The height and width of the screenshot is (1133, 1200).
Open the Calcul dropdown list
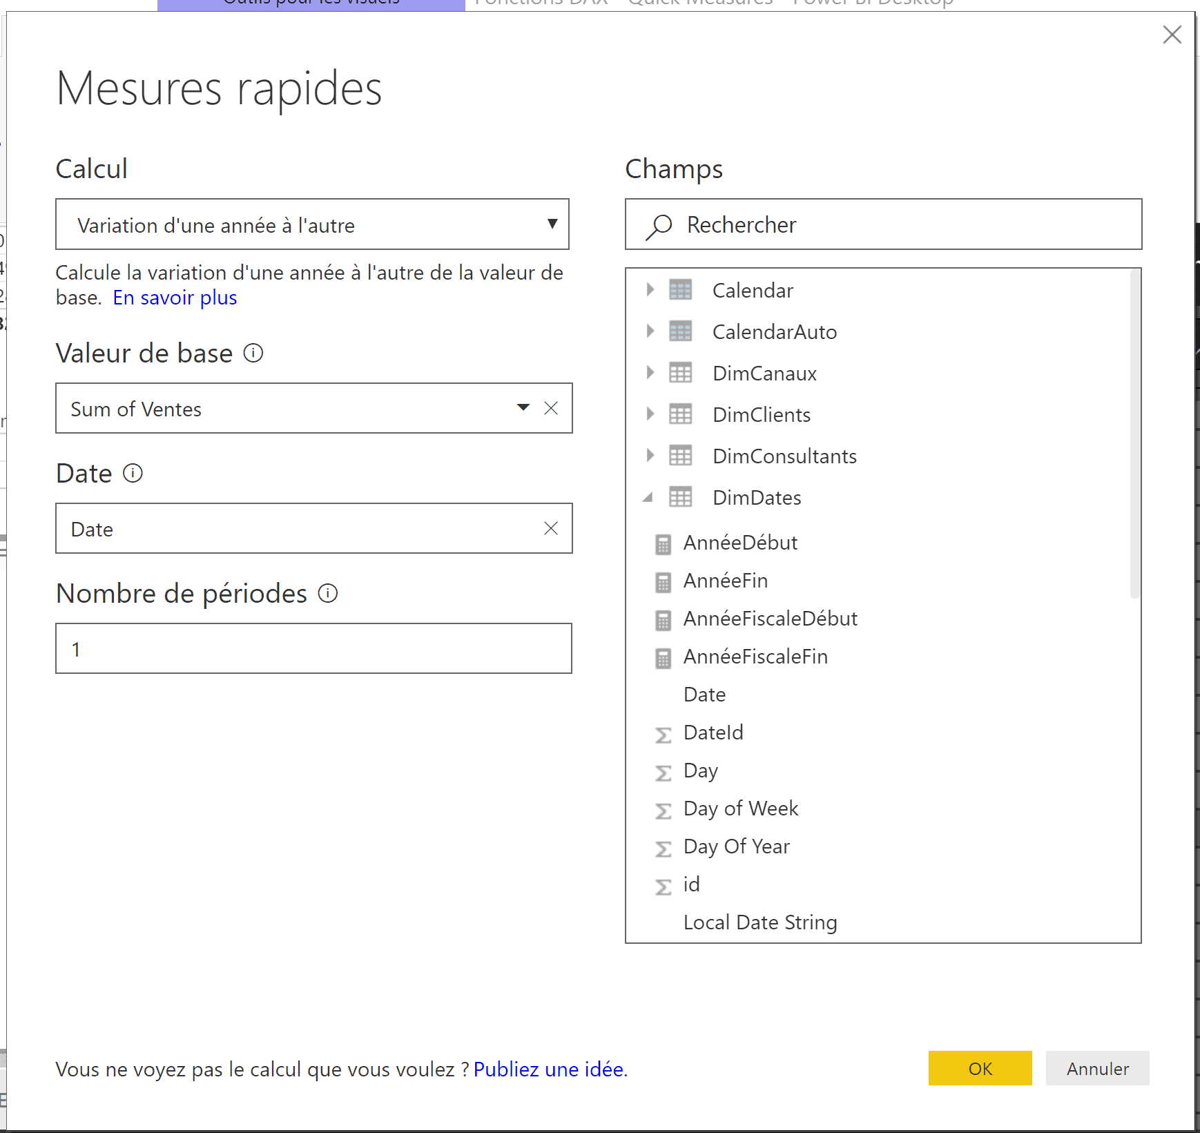552,224
